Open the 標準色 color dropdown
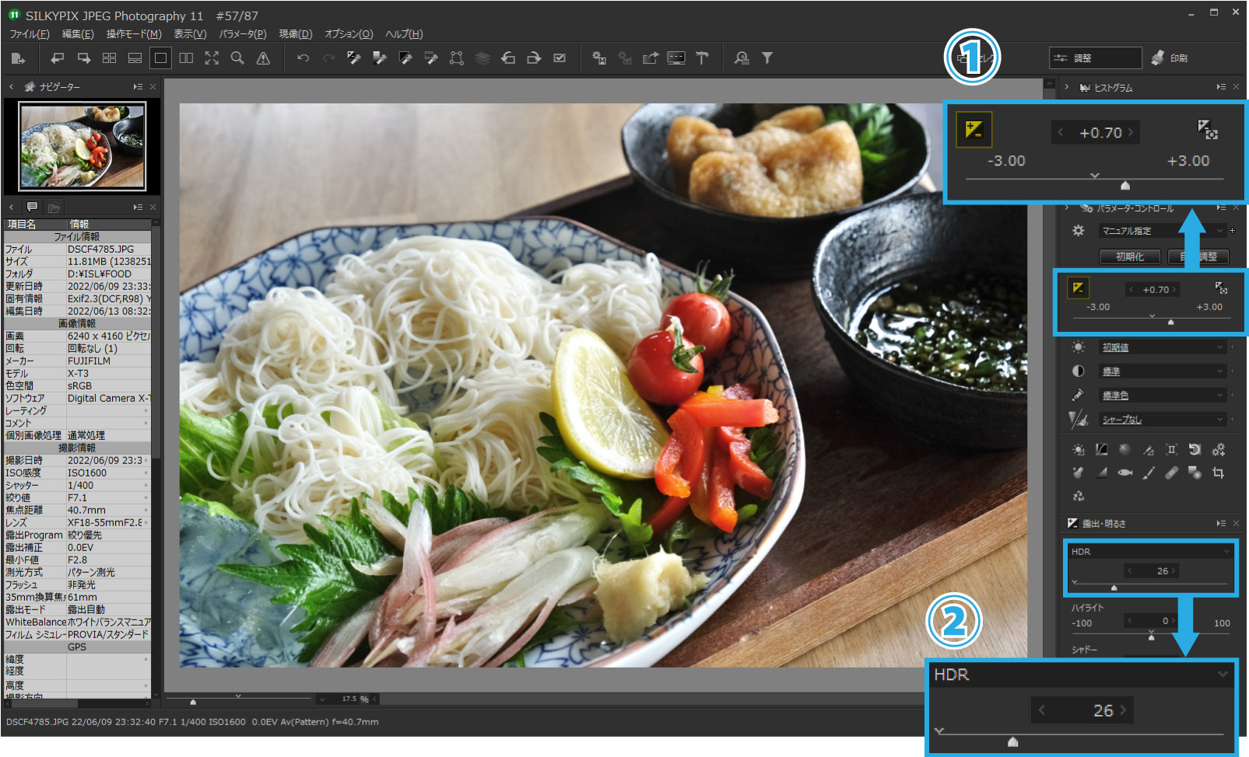 coord(1162,396)
